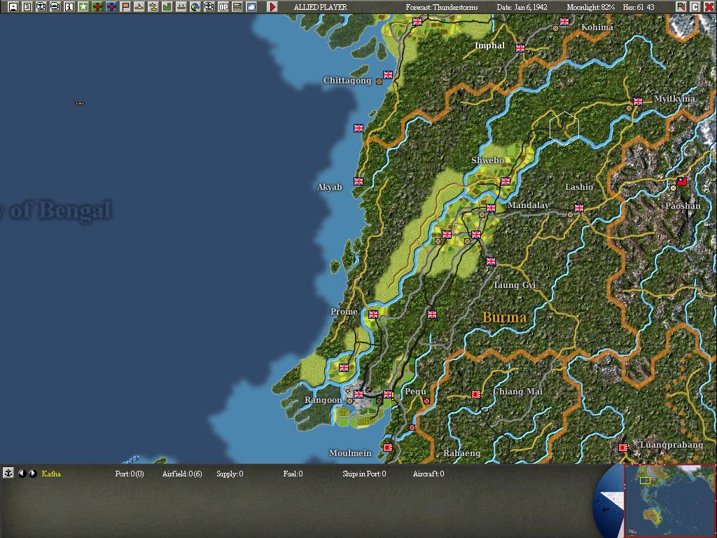Select the small ship marker in Bay of Bengal
This screenshot has height=538, width=717.
click(80, 104)
